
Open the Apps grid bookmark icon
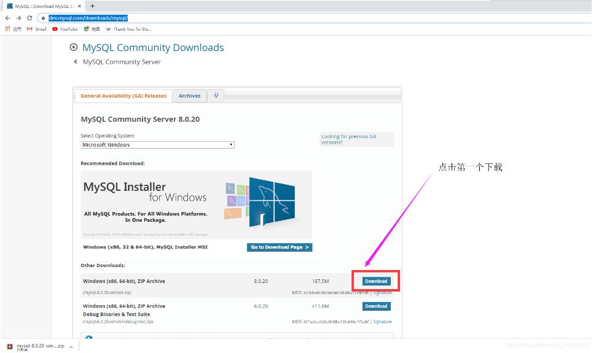click(7, 29)
